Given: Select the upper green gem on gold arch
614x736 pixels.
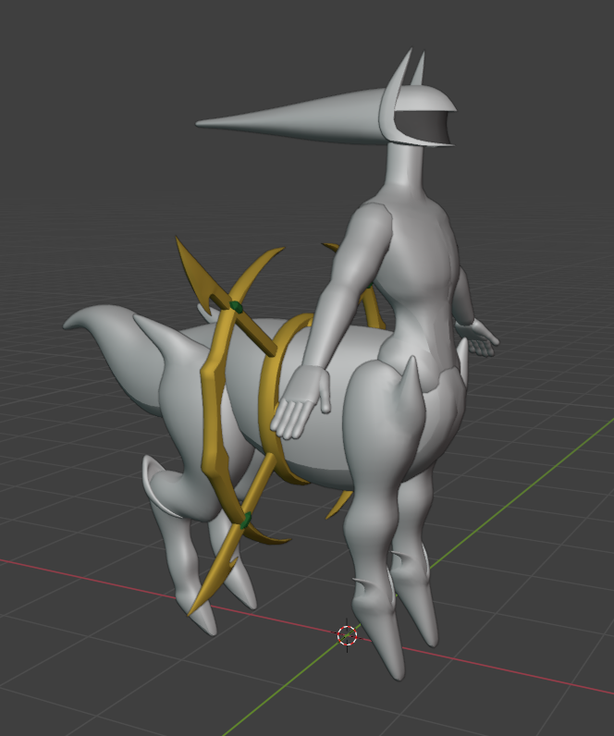Looking at the screenshot, I should pos(236,307).
